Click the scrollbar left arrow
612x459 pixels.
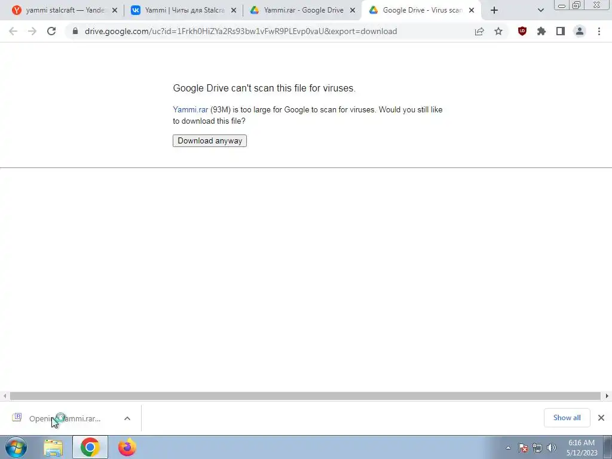[5, 396]
